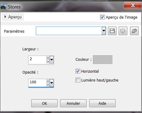Open the Largeur slider dropdown arrow
The width and height of the screenshot is (142, 113).
[52, 60]
